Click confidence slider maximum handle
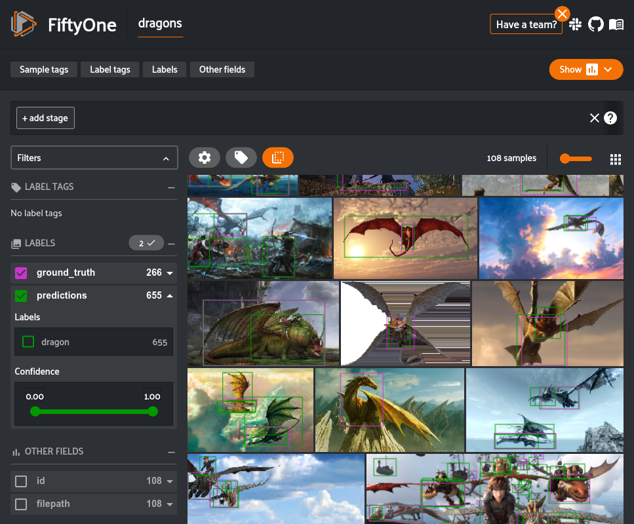The image size is (634, 524). point(152,412)
